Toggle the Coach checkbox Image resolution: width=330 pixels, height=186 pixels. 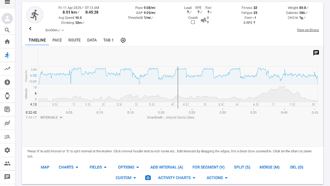(x=193, y=22)
